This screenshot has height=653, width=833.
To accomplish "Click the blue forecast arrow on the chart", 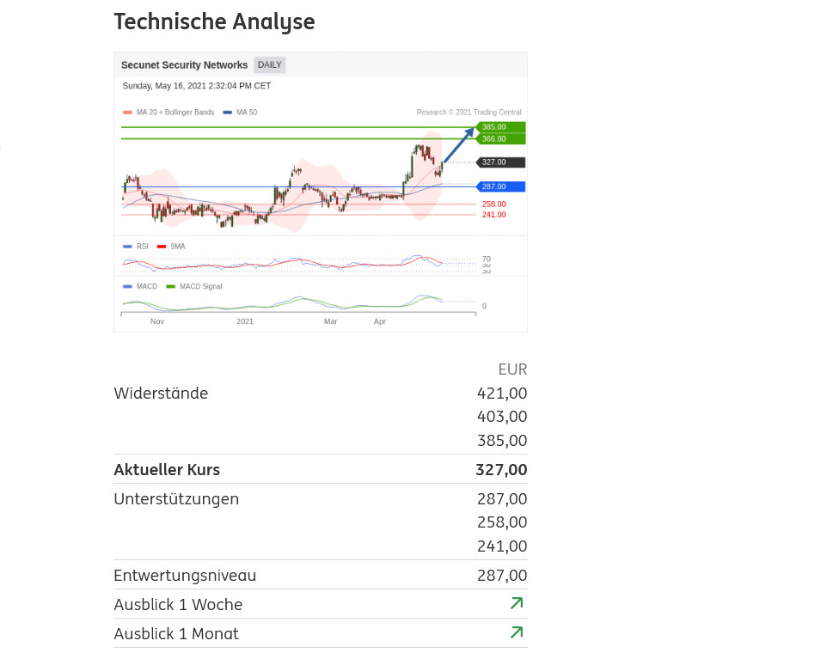I will [x=458, y=144].
